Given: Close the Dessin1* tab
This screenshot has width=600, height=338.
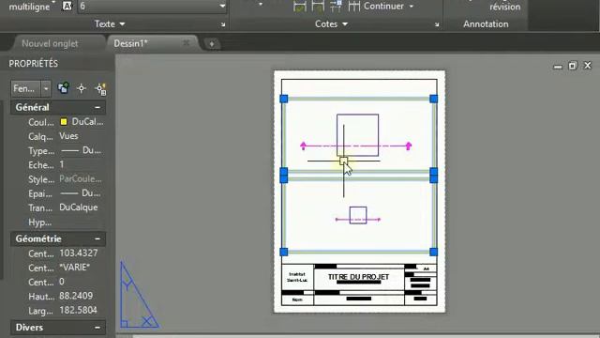Looking at the screenshot, I should pyautogui.click(x=186, y=43).
